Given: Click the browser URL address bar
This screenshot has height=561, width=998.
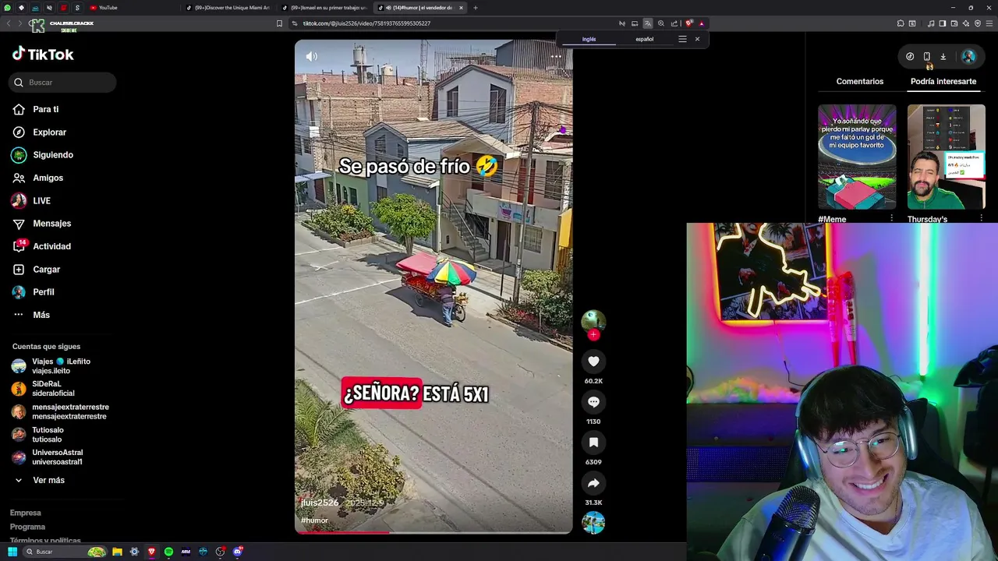Looking at the screenshot, I should coord(452,23).
